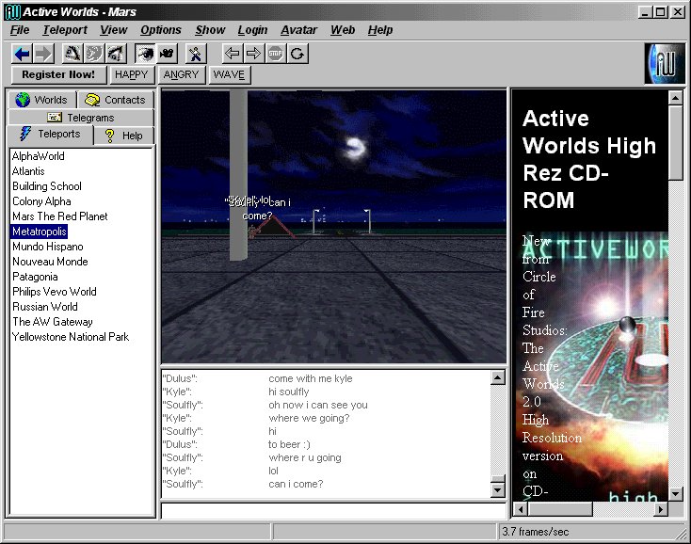691x544 pixels.
Task: Click the chat log scroll up arrow
Action: [497, 377]
